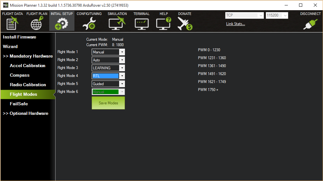Open the FailSafe setup page

19,104
